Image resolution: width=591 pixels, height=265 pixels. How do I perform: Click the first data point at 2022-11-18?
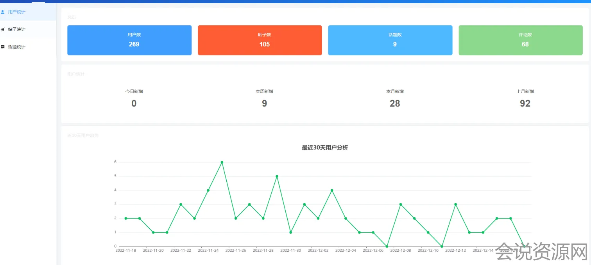(x=126, y=219)
